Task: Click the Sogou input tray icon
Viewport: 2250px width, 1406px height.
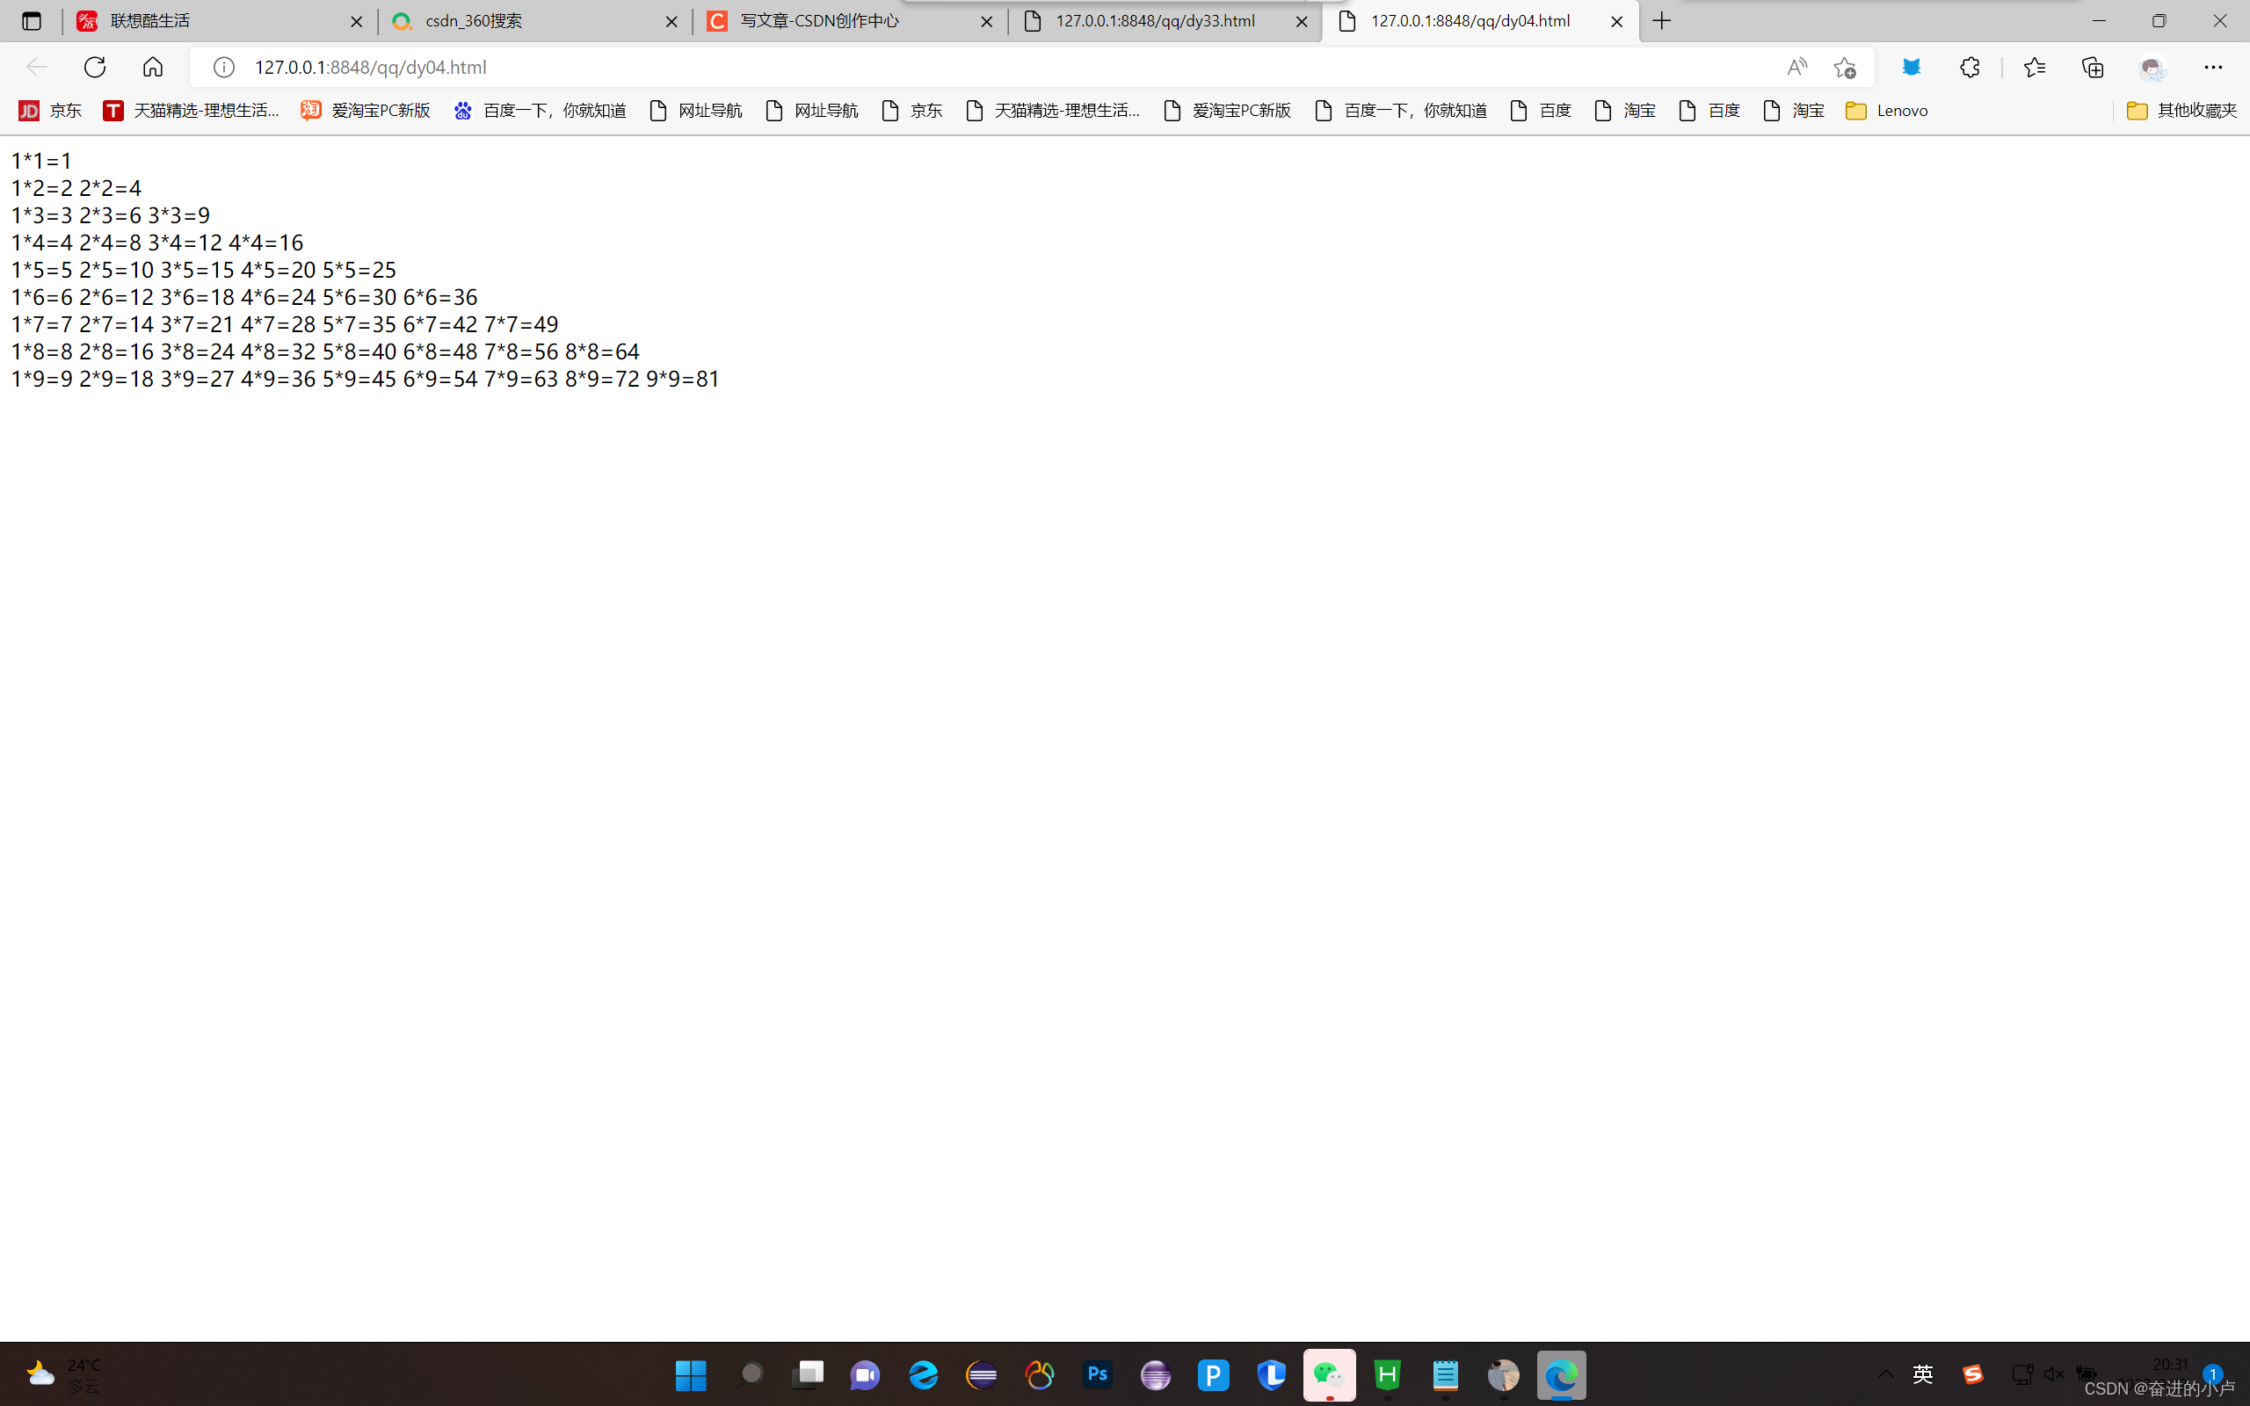Action: [x=1973, y=1373]
